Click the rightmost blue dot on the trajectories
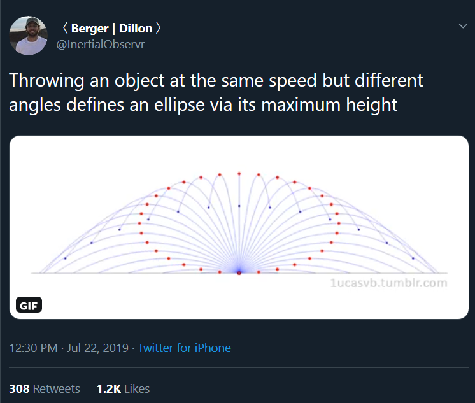The image size is (475, 403). [x=413, y=258]
